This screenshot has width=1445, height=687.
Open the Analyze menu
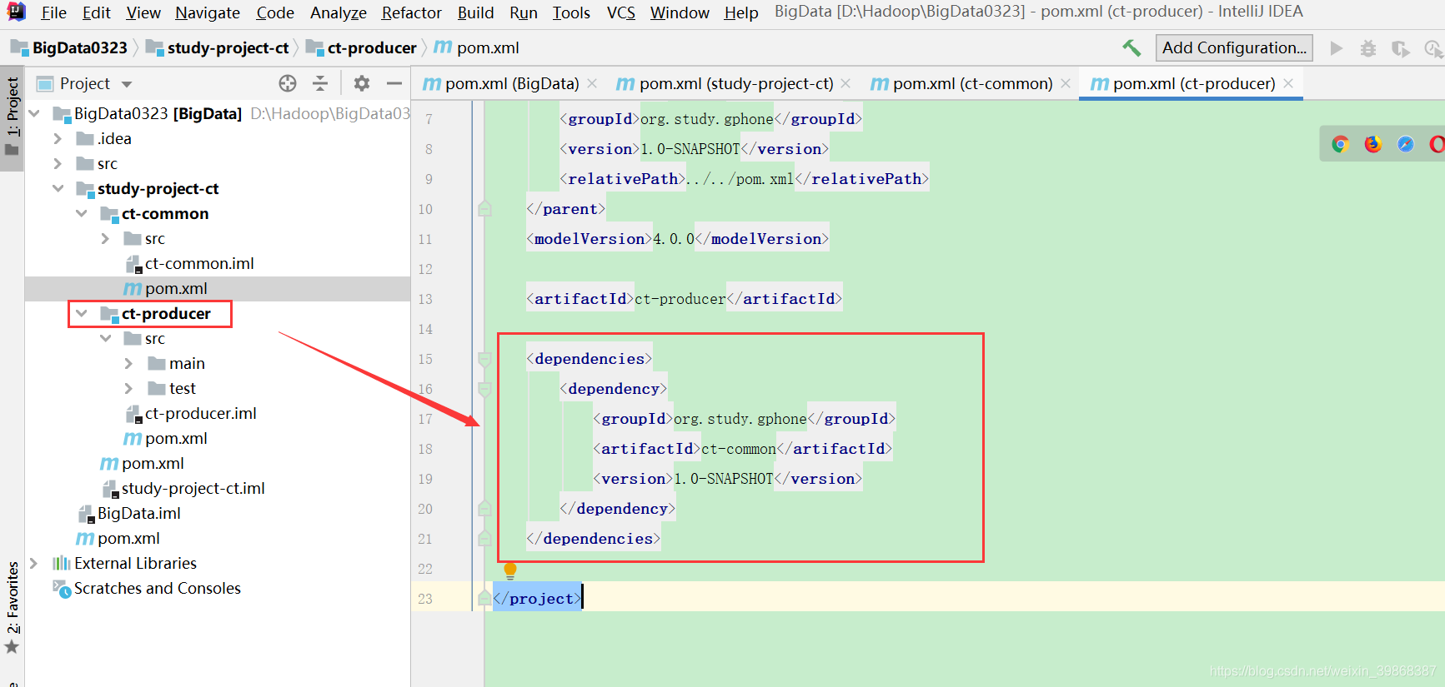coord(338,12)
